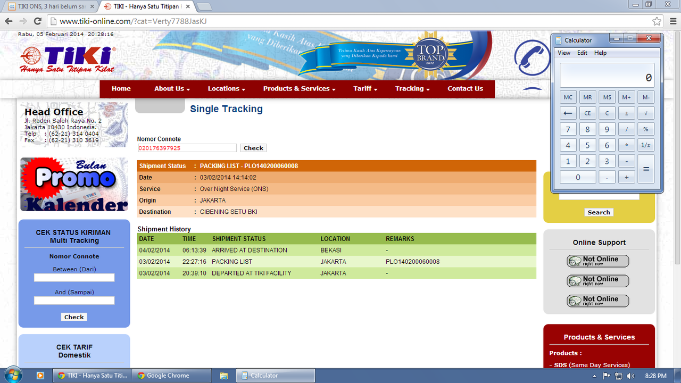Click the Between (Dari) input field
Screen dimensions: 681x383
coord(74,278)
